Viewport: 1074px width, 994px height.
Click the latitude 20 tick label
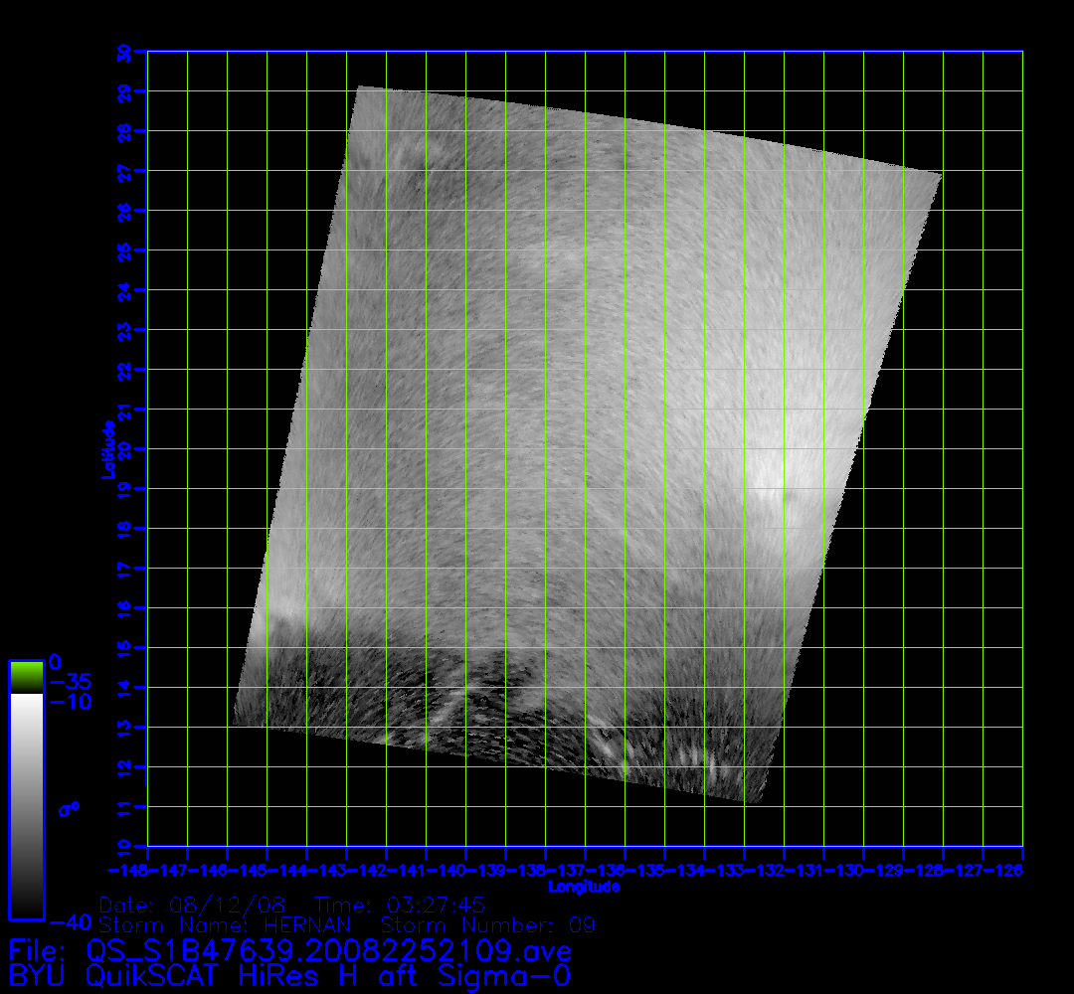(123, 449)
